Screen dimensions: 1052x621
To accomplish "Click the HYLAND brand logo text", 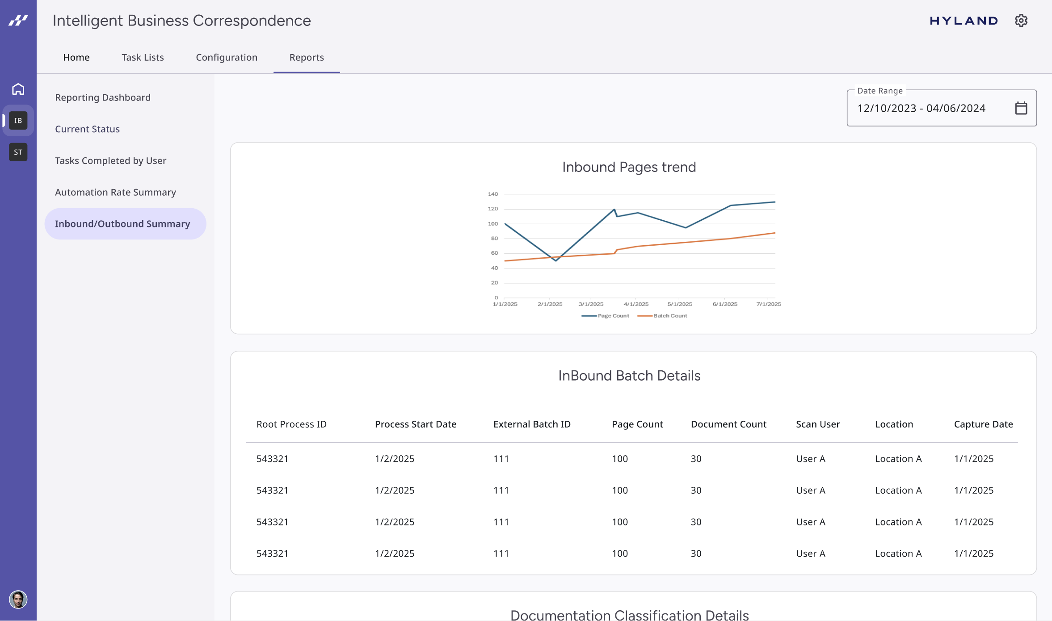I will [x=964, y=21].
